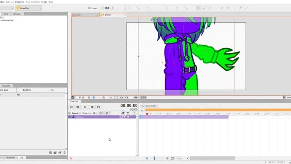Click the fit-width icon below the canvas

pyautogui.click(x=111, y=97)
